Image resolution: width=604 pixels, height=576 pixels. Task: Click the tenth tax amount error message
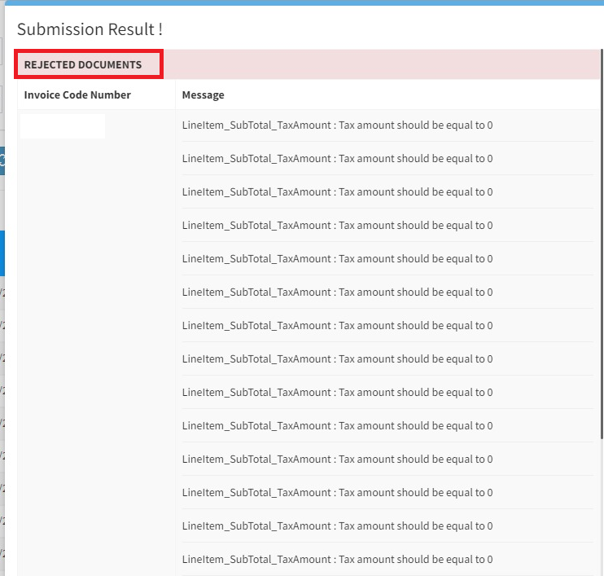coord(337,426)
